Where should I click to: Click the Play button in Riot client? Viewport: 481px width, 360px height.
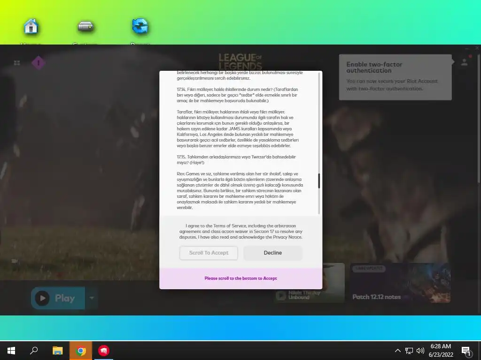click(58, 298)
